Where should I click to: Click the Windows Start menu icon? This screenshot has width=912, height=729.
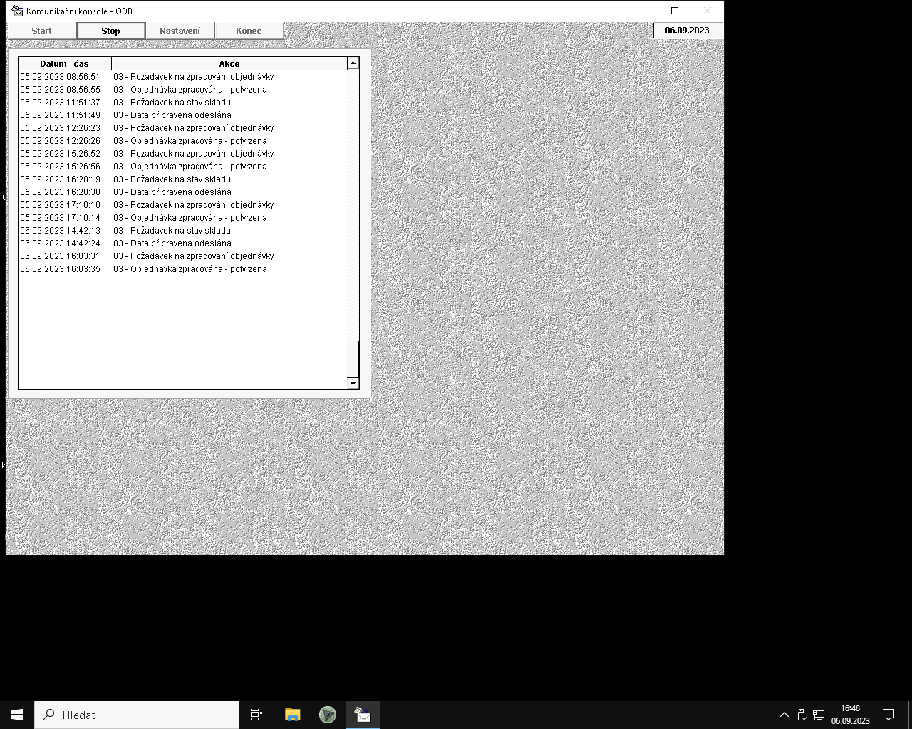tap(16, 714)
